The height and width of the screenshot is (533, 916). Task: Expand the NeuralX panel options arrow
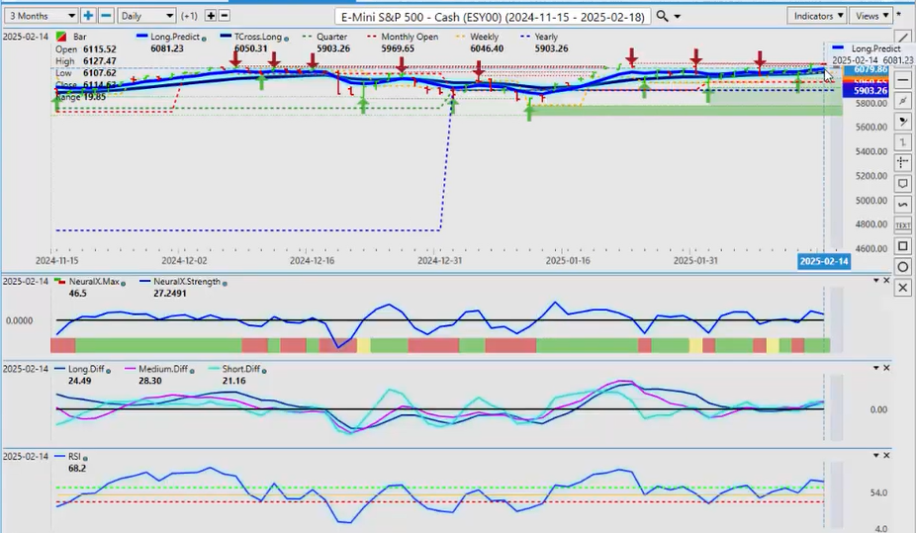click(x=874, y=282)
